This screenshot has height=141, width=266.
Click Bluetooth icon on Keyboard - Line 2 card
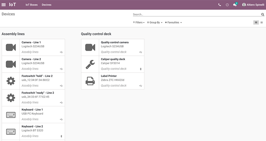[61, 136]
